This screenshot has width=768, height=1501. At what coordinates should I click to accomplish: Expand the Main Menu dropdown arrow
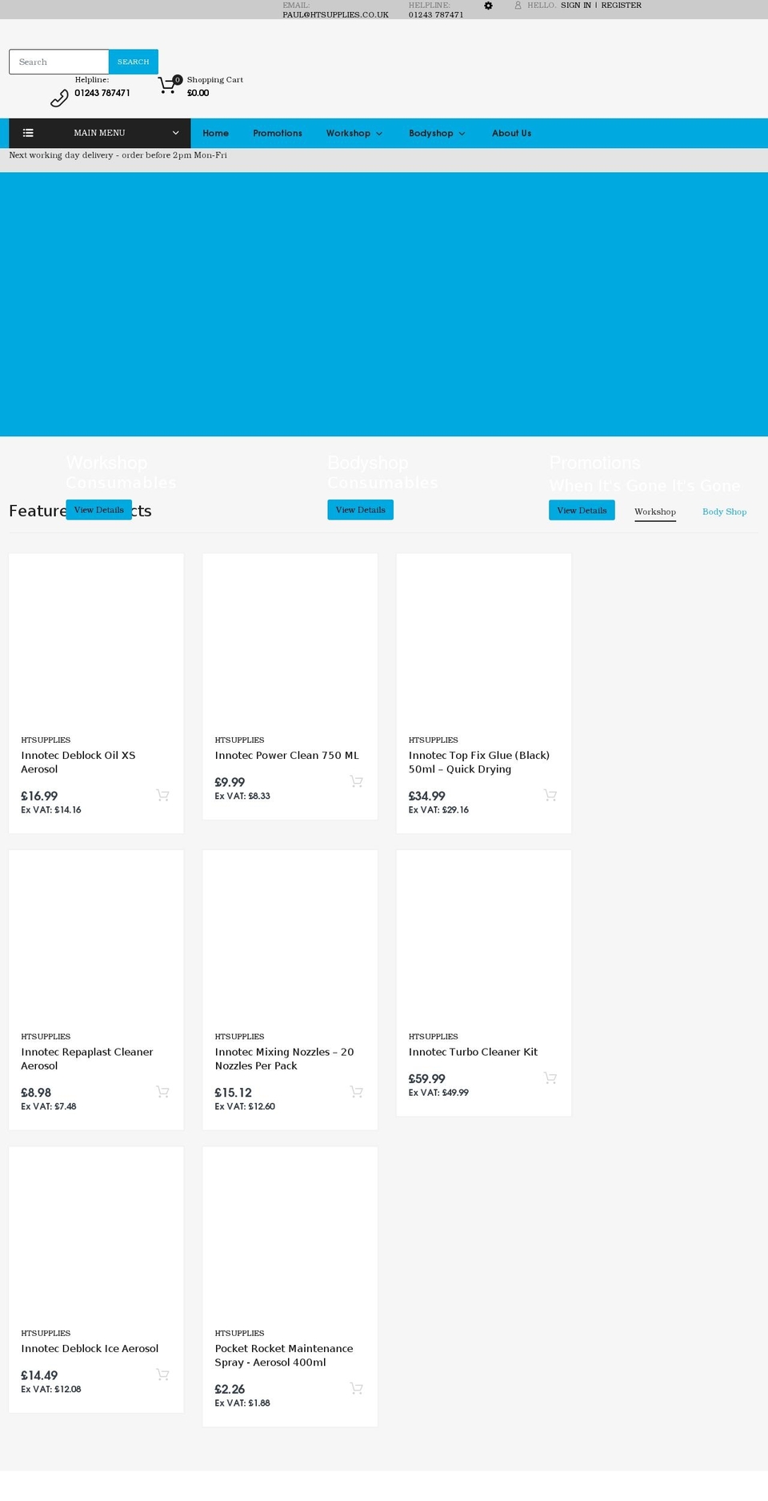(175, 133)
